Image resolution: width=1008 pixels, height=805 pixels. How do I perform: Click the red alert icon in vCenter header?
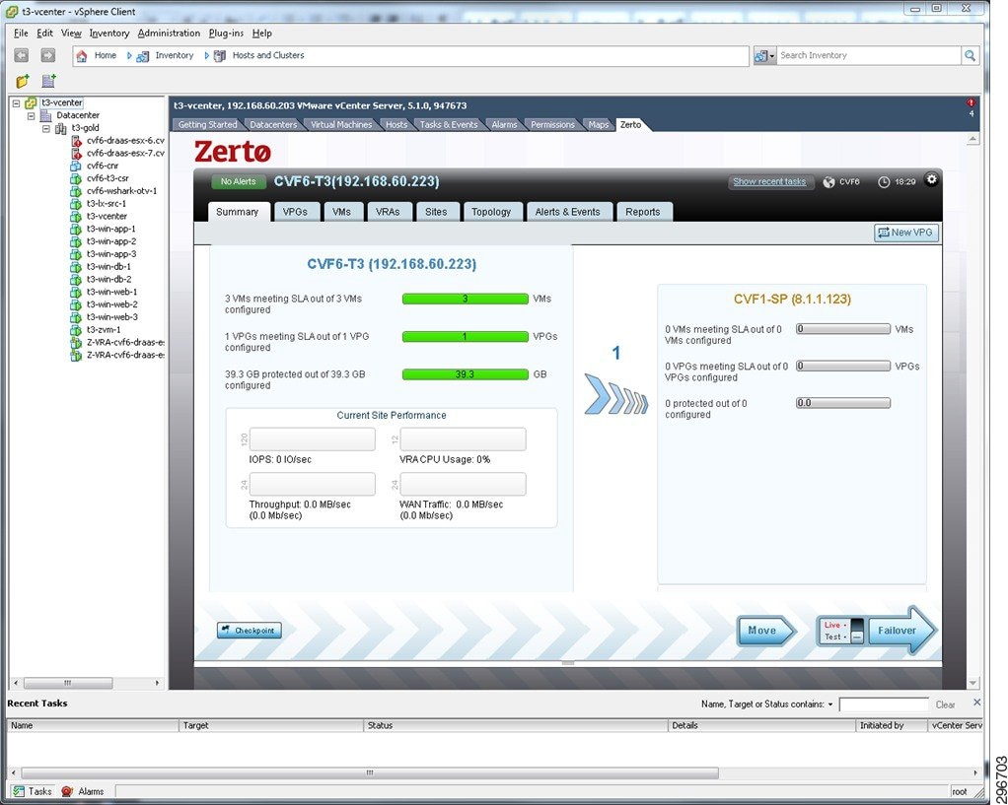(971, 102)
